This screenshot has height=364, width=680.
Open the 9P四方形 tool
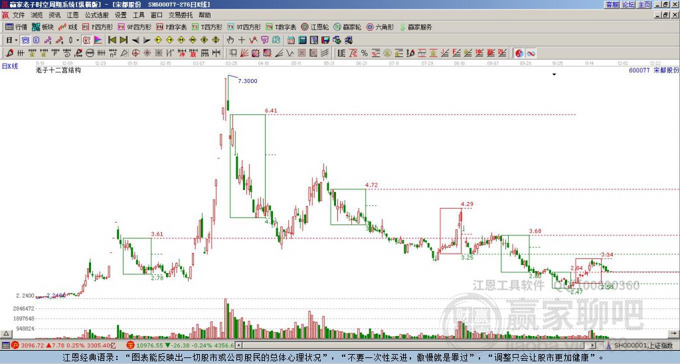[x=135, y=27]
